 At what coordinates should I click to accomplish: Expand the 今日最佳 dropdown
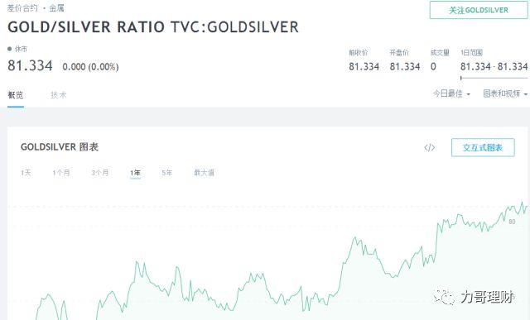451,93
